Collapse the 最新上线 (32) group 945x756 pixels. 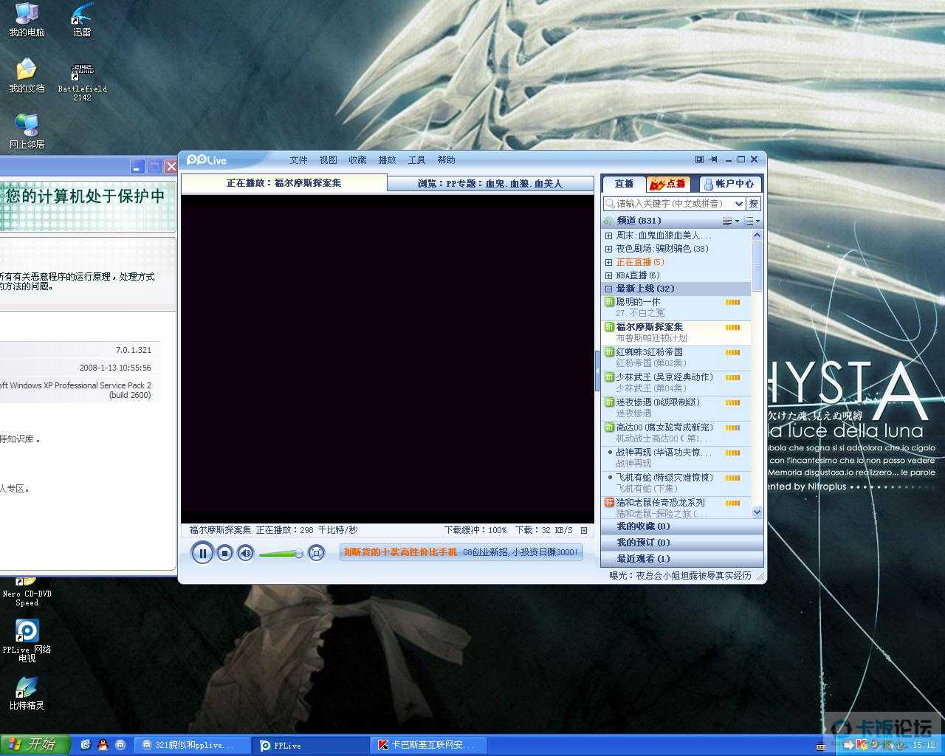pos(609,289)
